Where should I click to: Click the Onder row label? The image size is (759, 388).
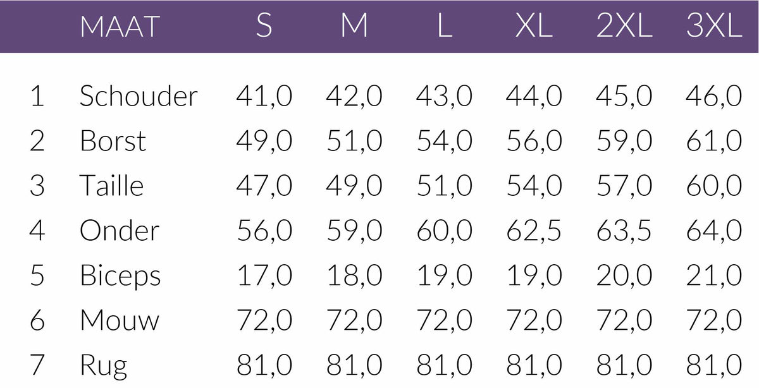(119, 231)
